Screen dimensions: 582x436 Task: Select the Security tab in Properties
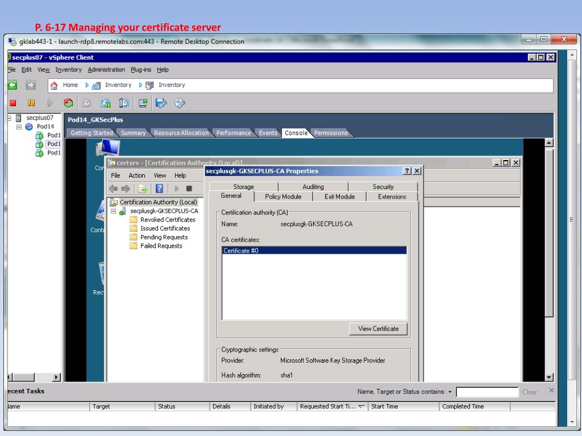pyautogui.click(x=383, y=186)
